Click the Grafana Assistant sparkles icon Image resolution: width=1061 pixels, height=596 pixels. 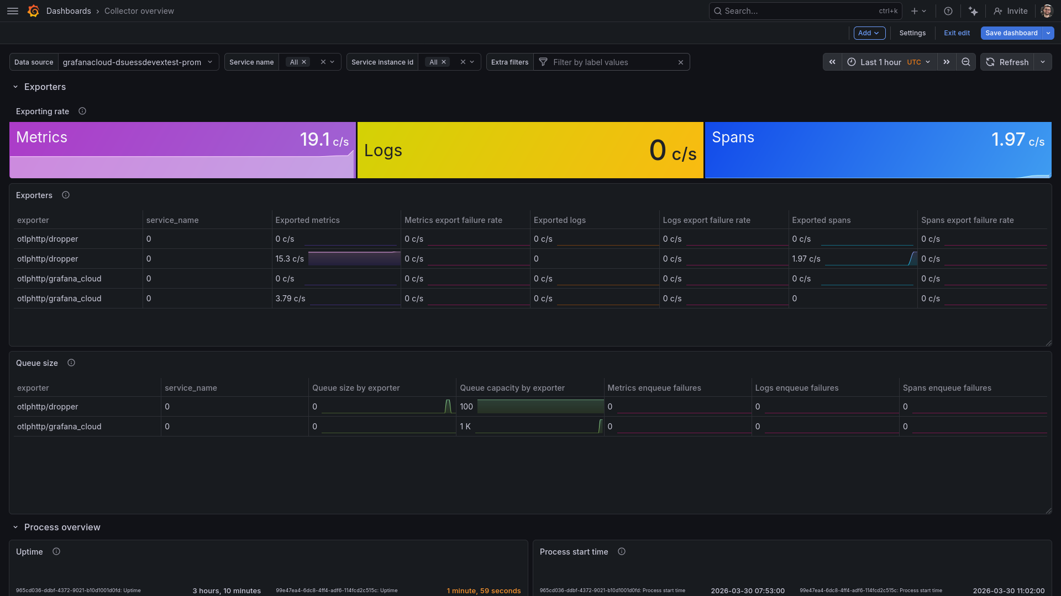tap(973, 11)
